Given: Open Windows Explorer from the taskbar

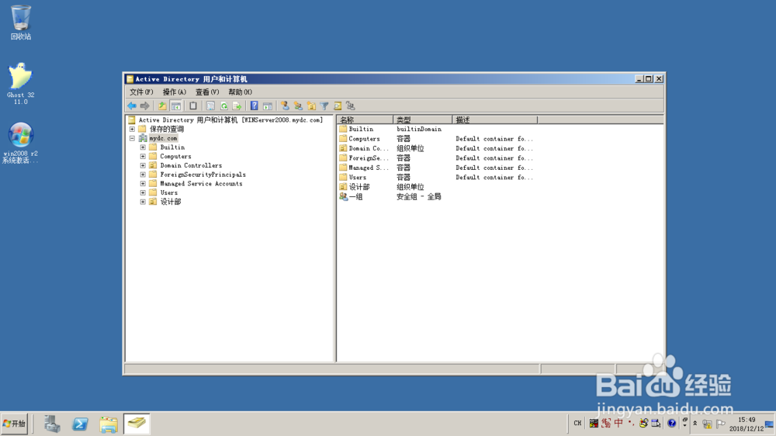Looking at the screenshot, I should (x=109, y=424).
